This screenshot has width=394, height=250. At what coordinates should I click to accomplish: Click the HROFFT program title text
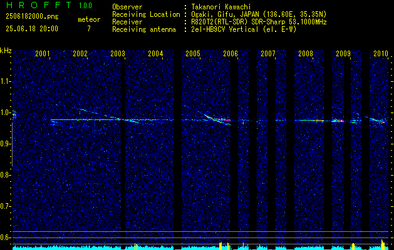pyautogui.click(x=38, y=5)
